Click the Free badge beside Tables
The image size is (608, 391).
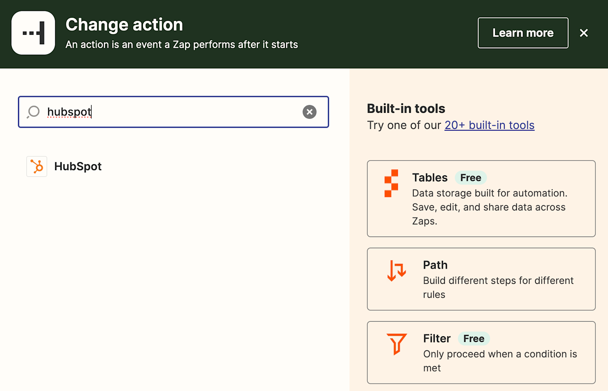(471, 177)
